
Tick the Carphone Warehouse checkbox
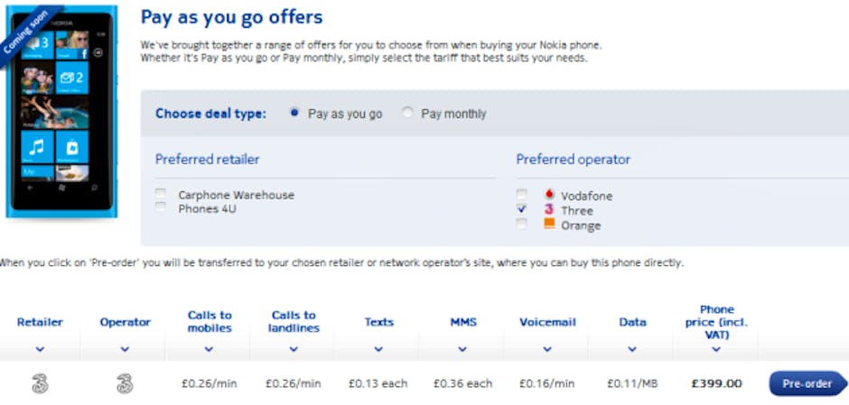tap(161, 194)
